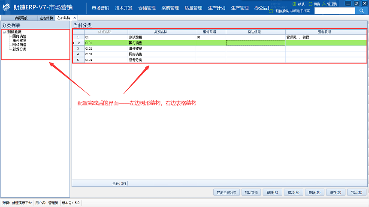Click the 换肤 skin gear icon
Screen dimensions: 369x207
294,4
